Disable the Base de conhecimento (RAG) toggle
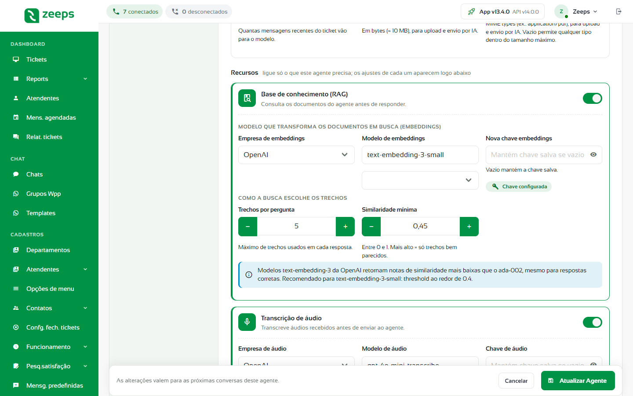 point(593,99)
